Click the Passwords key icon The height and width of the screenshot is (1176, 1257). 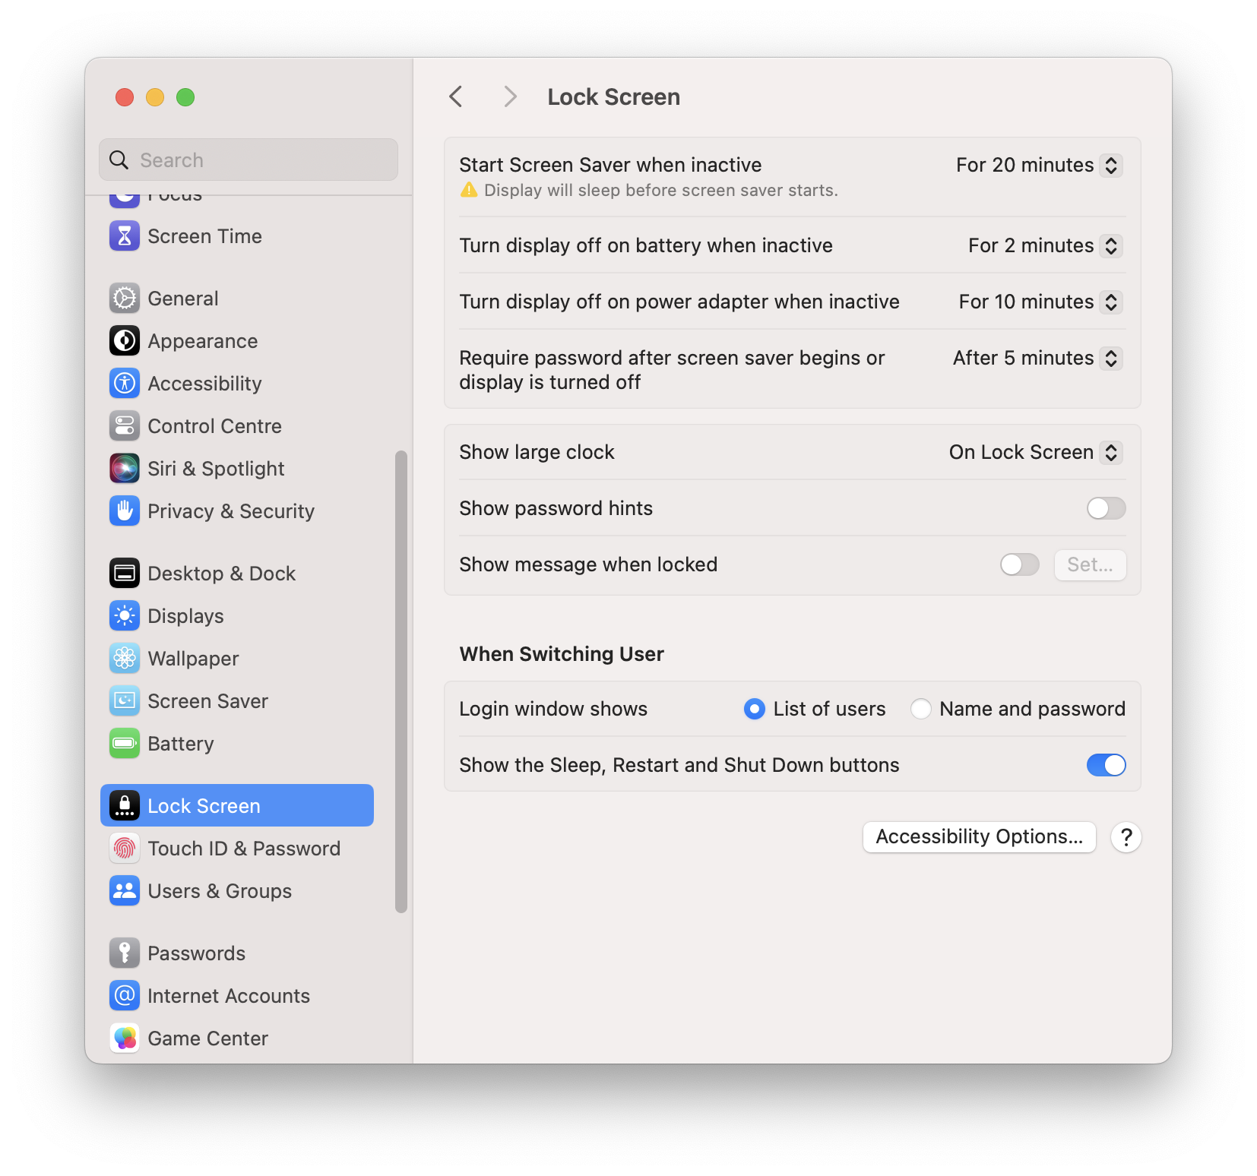[x=125, y=953]
